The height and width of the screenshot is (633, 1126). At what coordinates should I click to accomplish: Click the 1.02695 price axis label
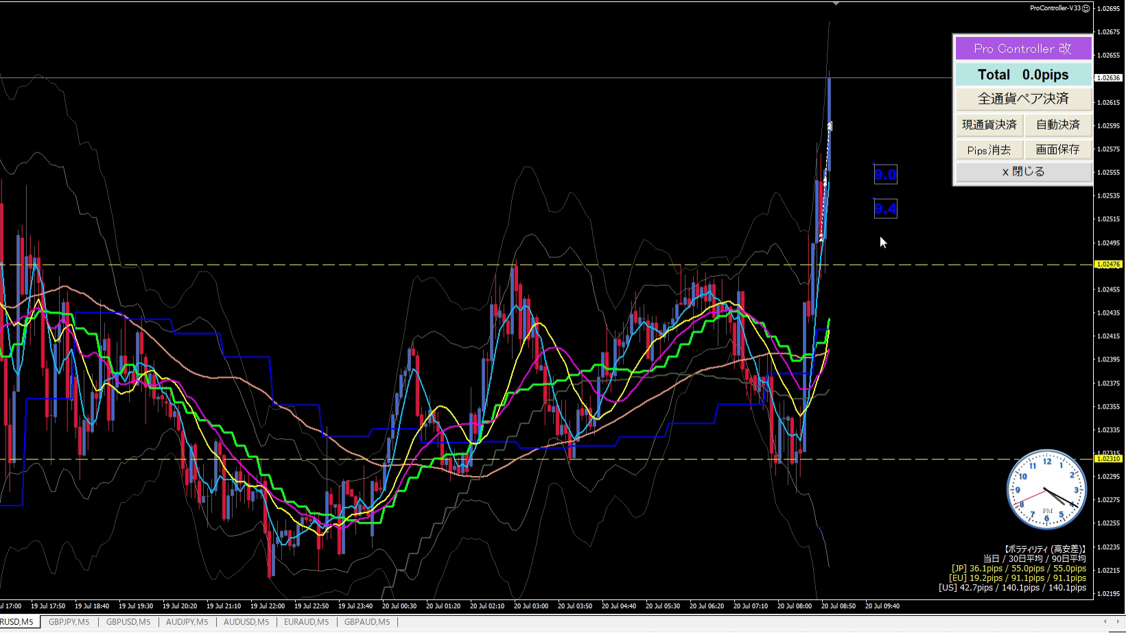tap(1108, 9)
